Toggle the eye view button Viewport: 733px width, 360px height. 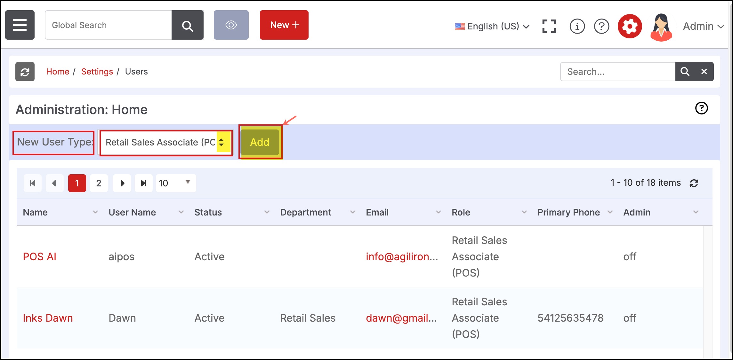coord(231,25)
